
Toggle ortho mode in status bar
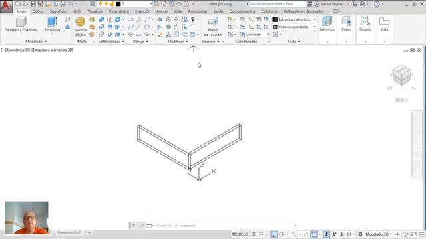click(274, 234)
